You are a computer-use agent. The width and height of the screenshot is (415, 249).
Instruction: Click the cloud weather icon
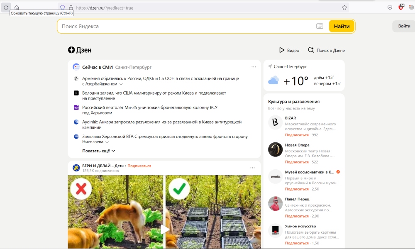(273, 80)
